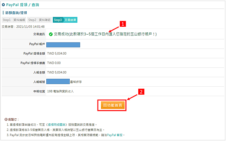Click the transaction time 2021/11/05 14:01:48
Viewport: 226px width, 141px height.
pos(31,27)
